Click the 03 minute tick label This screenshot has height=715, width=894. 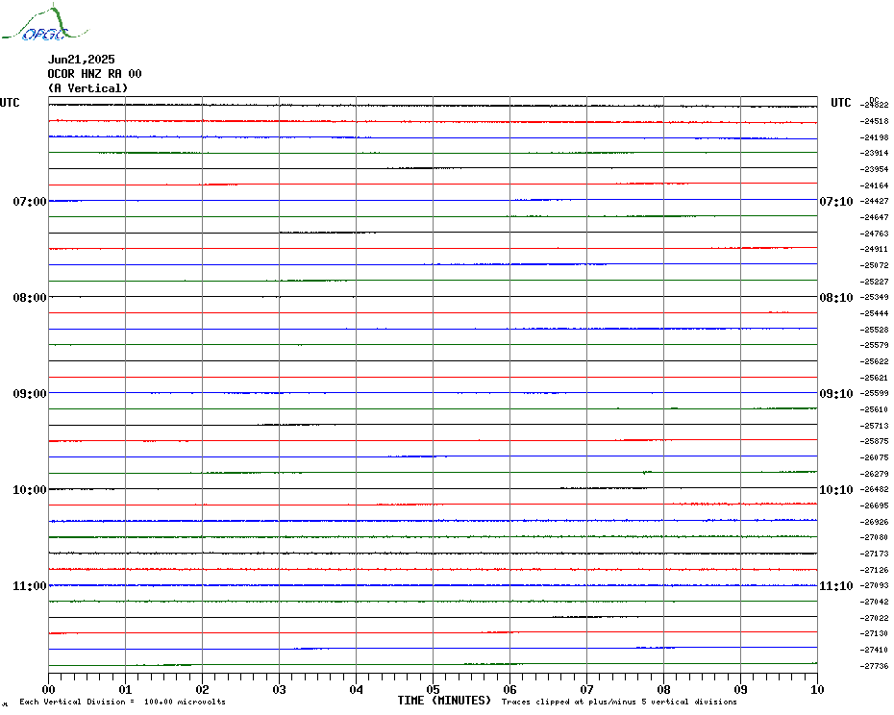pyautogui.click(x=279, y=690)
